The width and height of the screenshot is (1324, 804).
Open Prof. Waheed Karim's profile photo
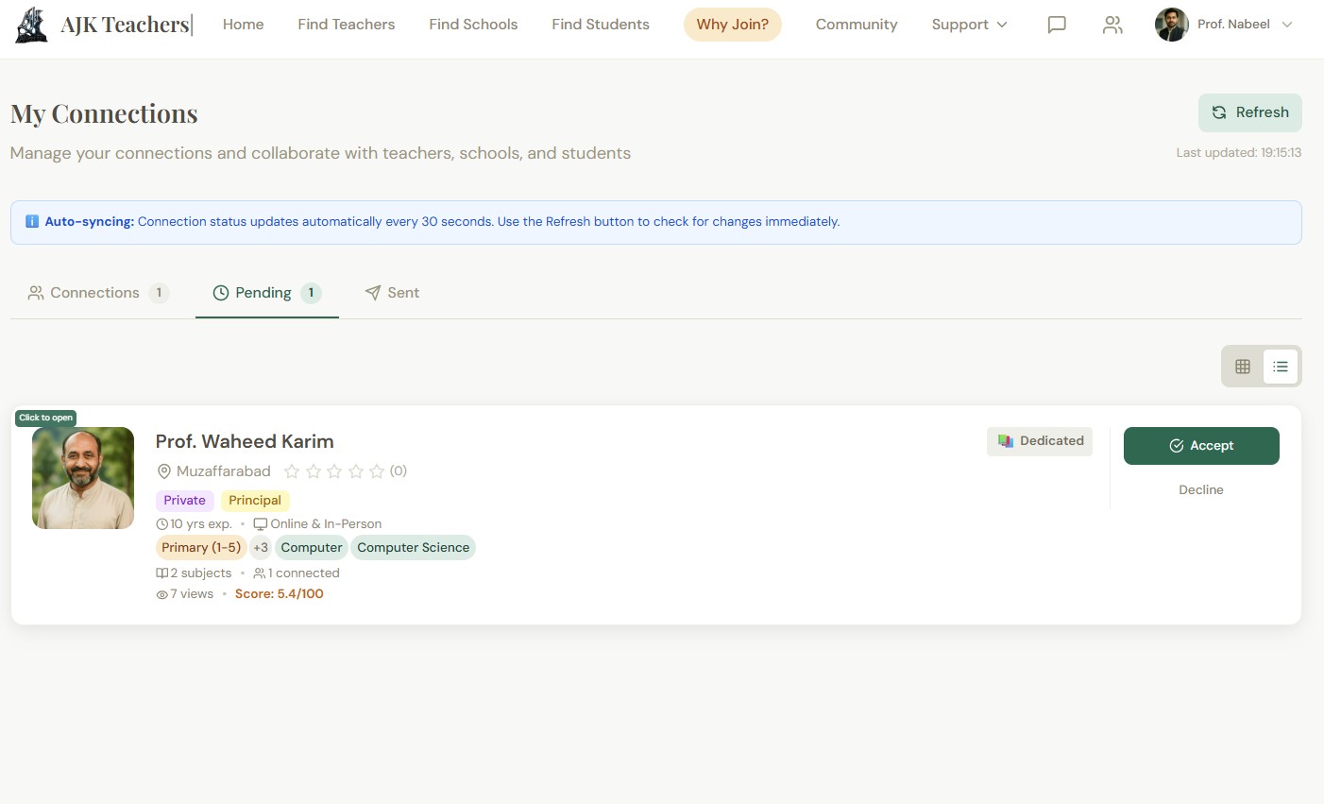[x=83, y=478]
